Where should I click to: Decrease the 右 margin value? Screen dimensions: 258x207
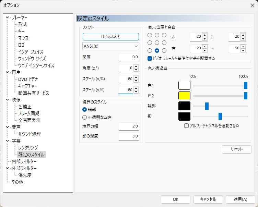click(204, 50)
